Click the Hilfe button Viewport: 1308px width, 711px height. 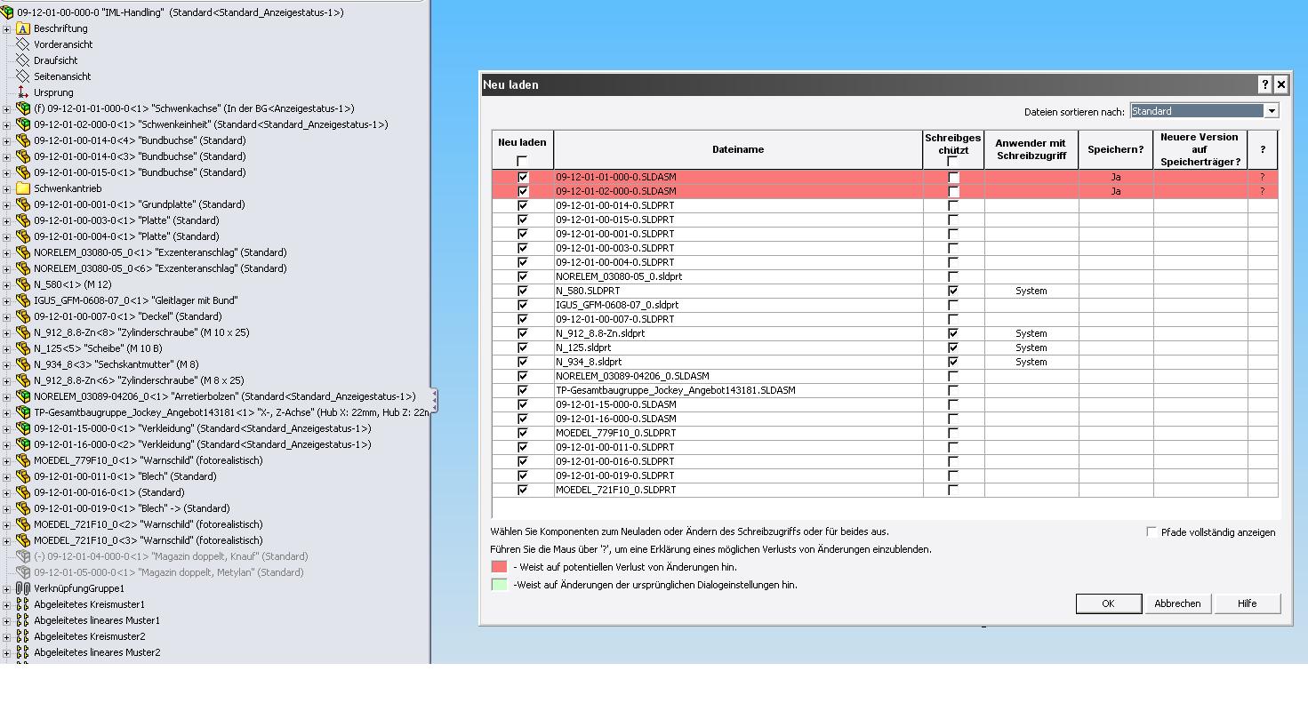1247,603
